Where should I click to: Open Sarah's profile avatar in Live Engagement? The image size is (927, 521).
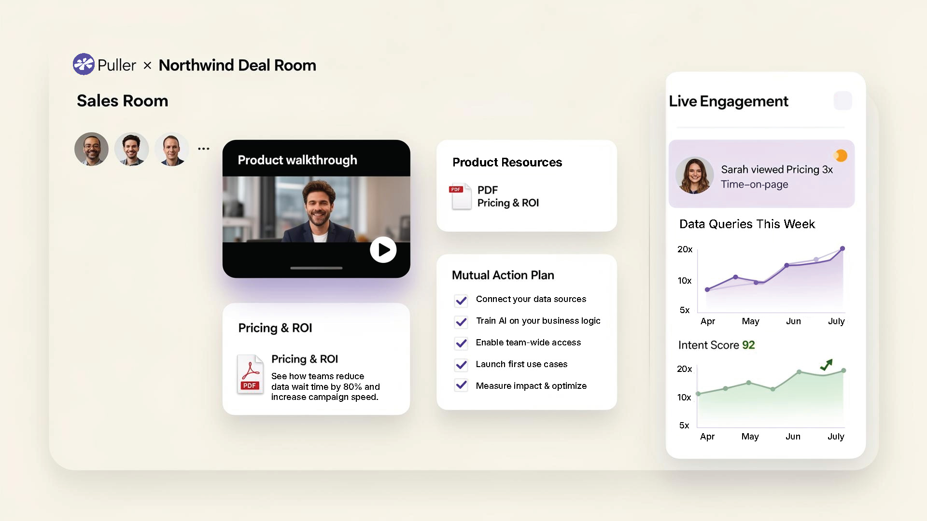click(694, 175)
